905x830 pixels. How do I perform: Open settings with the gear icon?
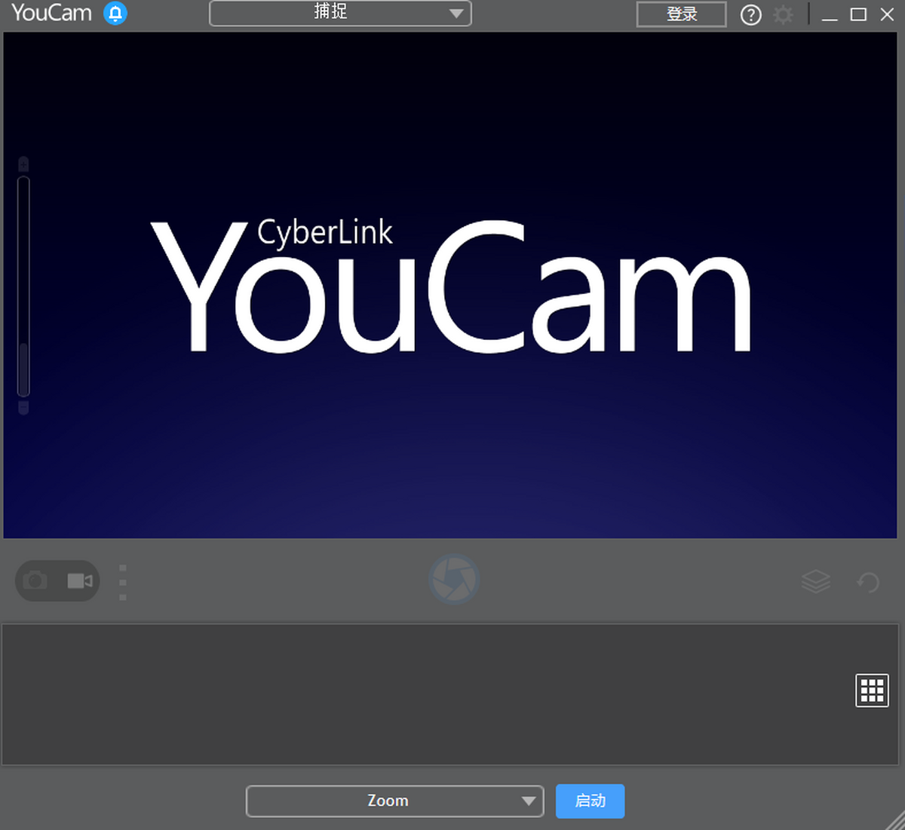pyautogui.click(x=784, y=15)
